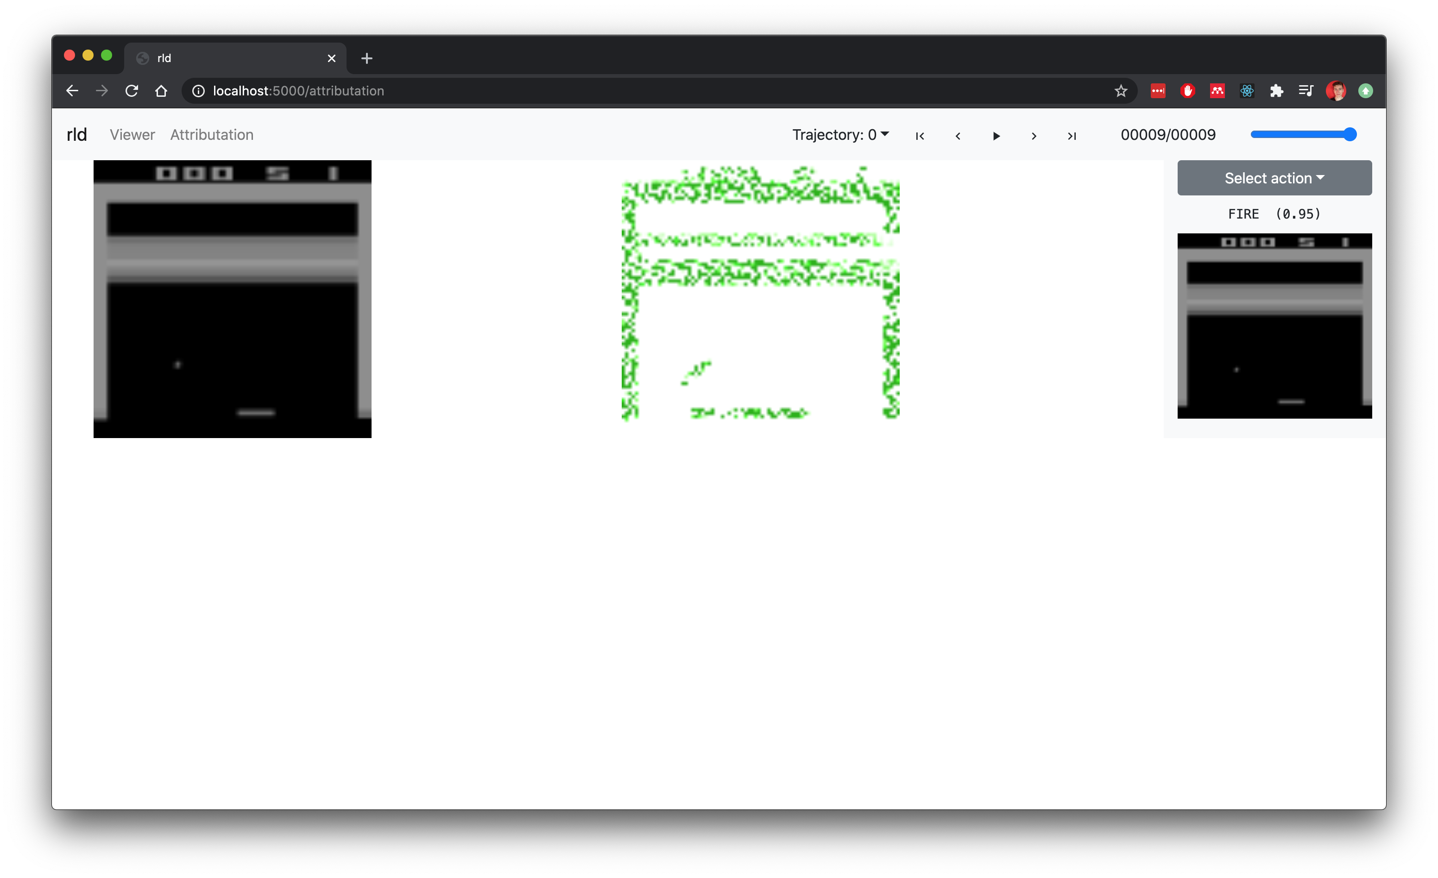The width and height of the screenshot is (1438, 878).
Task: Go to browser home page
Action: [x=162, y=91]
